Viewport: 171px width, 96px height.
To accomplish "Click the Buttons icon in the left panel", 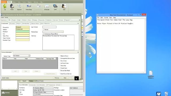I will [x=3, y=93].
